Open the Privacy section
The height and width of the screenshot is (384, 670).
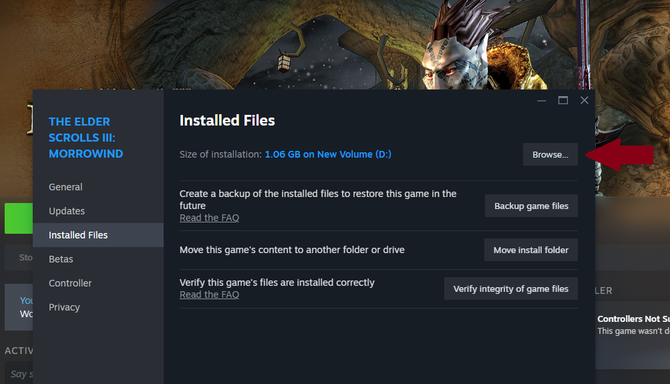pyautogui.click(x=64, y=307)
